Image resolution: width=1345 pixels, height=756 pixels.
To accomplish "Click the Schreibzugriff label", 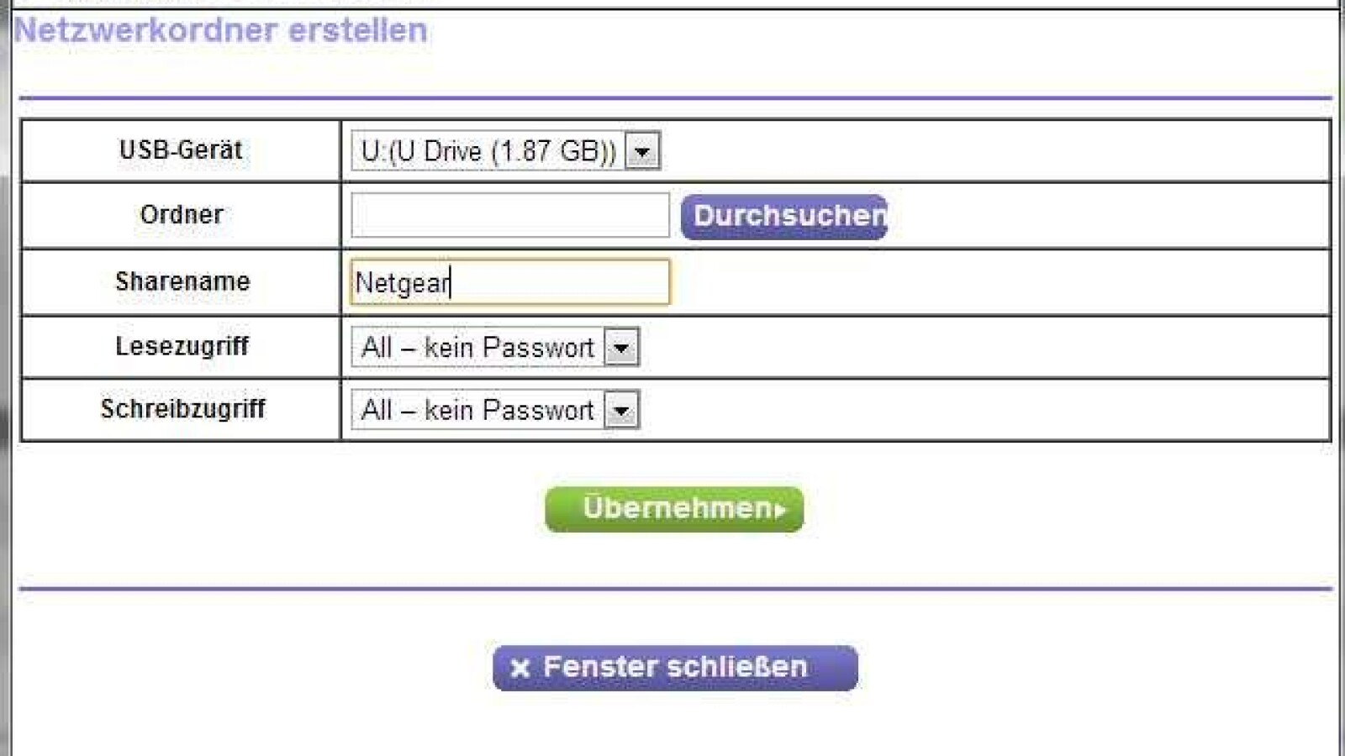I will [x=182, y=410].
